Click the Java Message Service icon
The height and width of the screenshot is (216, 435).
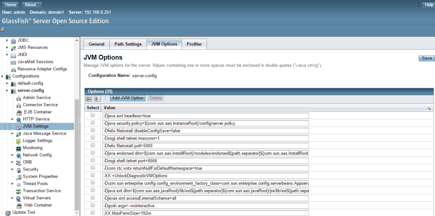[x=19, y=134]
